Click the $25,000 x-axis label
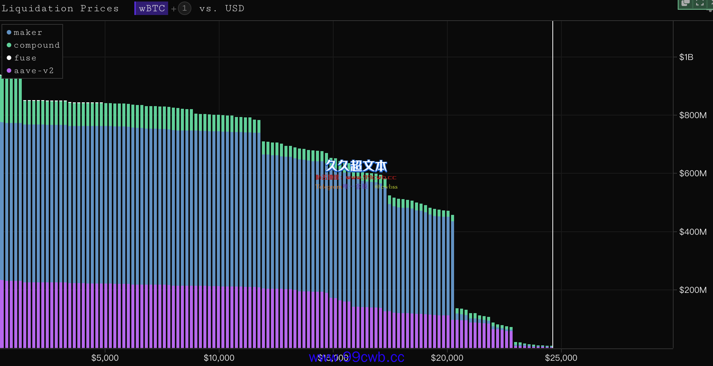The width and height of the screenshot is (713, 366). [561, 358]
